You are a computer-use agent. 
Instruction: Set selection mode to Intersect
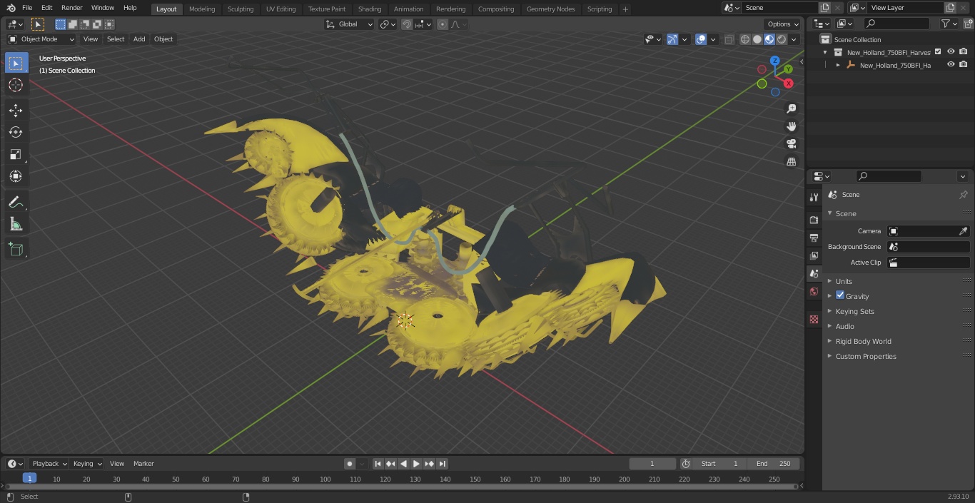pos(109,24)
